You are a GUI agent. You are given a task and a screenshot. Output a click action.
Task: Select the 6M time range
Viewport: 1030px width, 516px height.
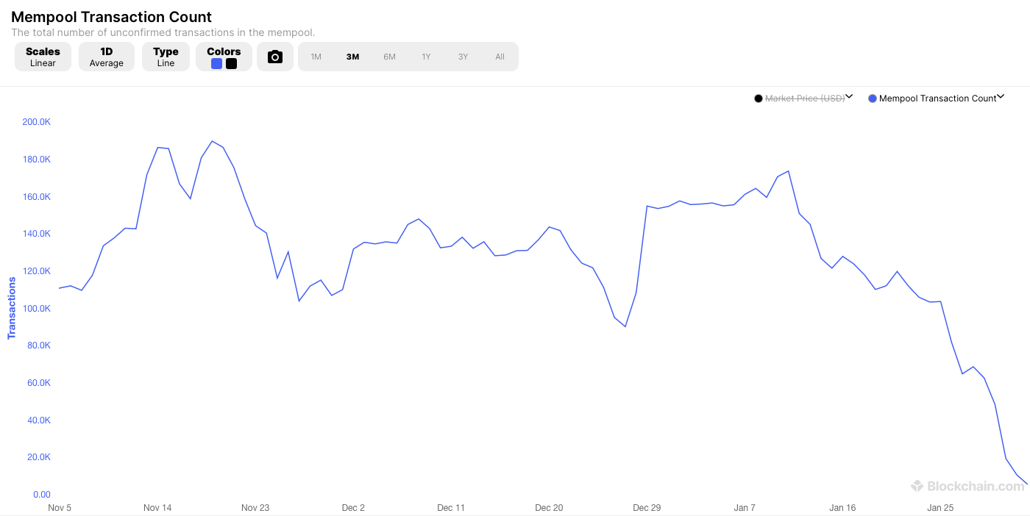[389, 57]
